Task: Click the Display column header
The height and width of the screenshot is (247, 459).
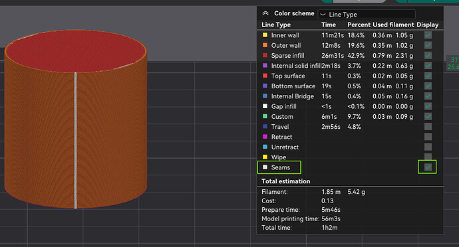Action: [427, 25]
